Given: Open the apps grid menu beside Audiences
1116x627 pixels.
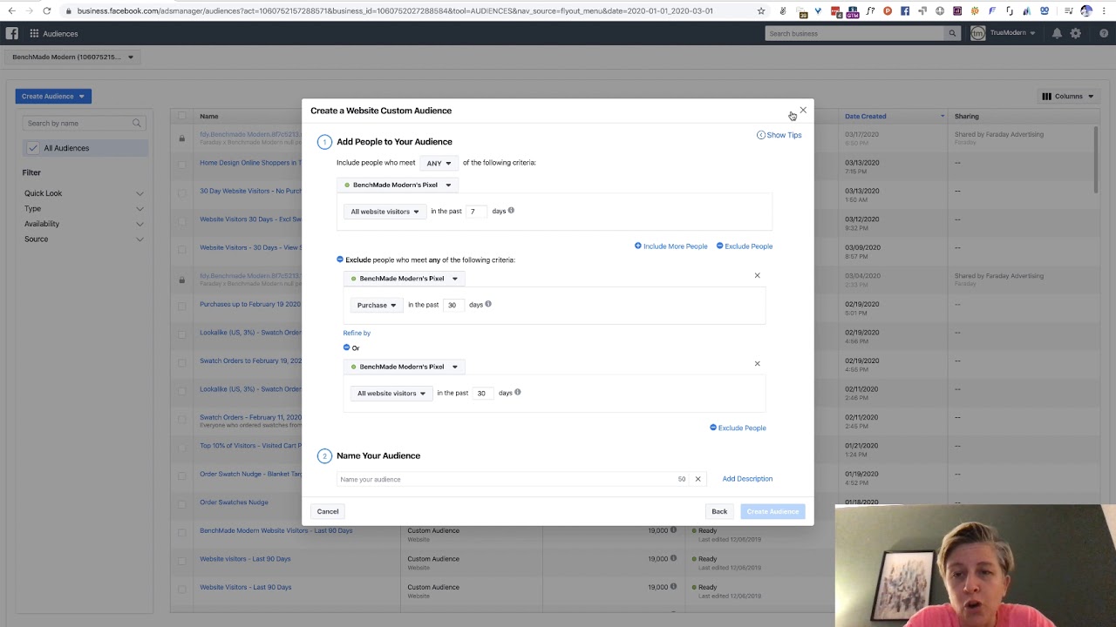Looking at the screenshot, I should 34,33.
